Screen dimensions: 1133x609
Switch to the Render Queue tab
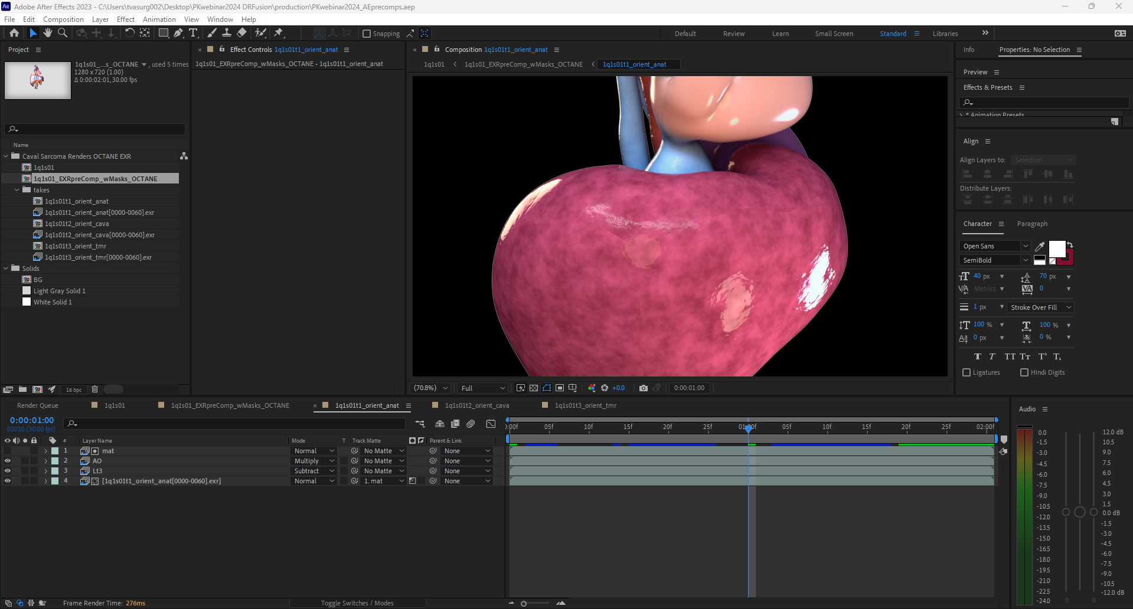tap(37, 405)
